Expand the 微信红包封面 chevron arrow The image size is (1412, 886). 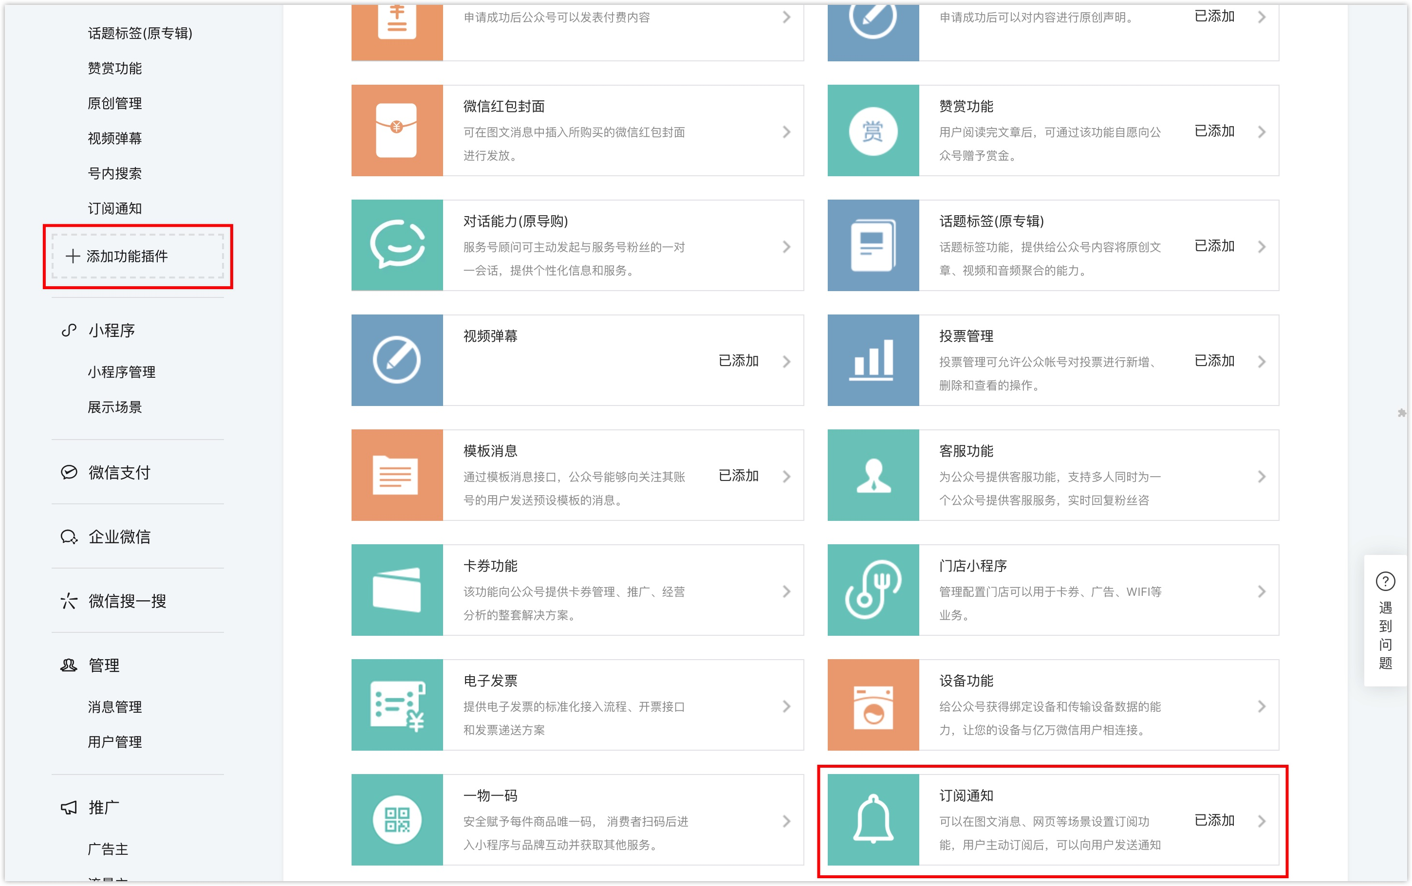[786, 132]
